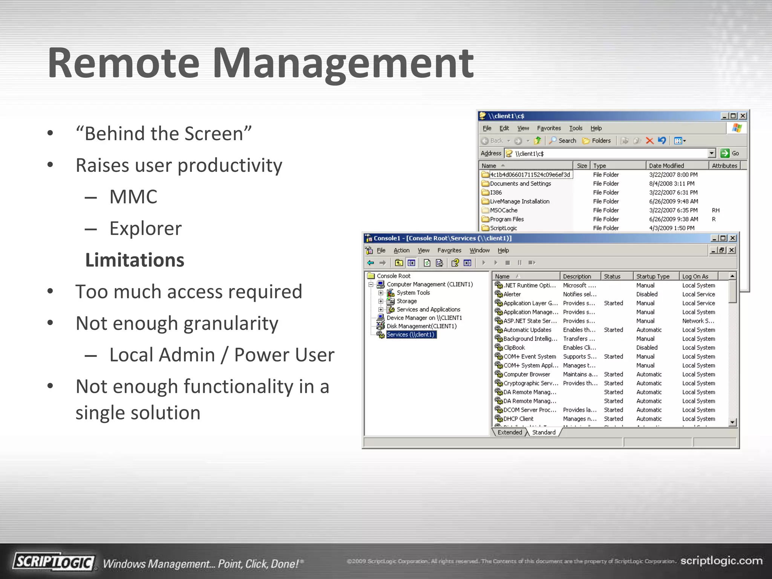Screen dimensions: 772x579
Task: Expand Services and Applications tree node
Action: pos(381,309)
